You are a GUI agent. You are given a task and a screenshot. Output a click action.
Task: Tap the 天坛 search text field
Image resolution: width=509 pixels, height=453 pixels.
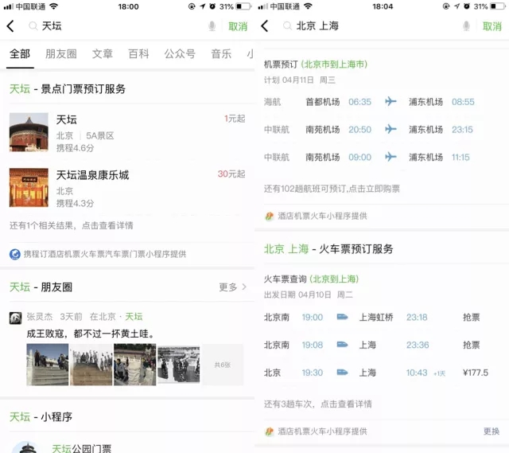tap(119, 26)
